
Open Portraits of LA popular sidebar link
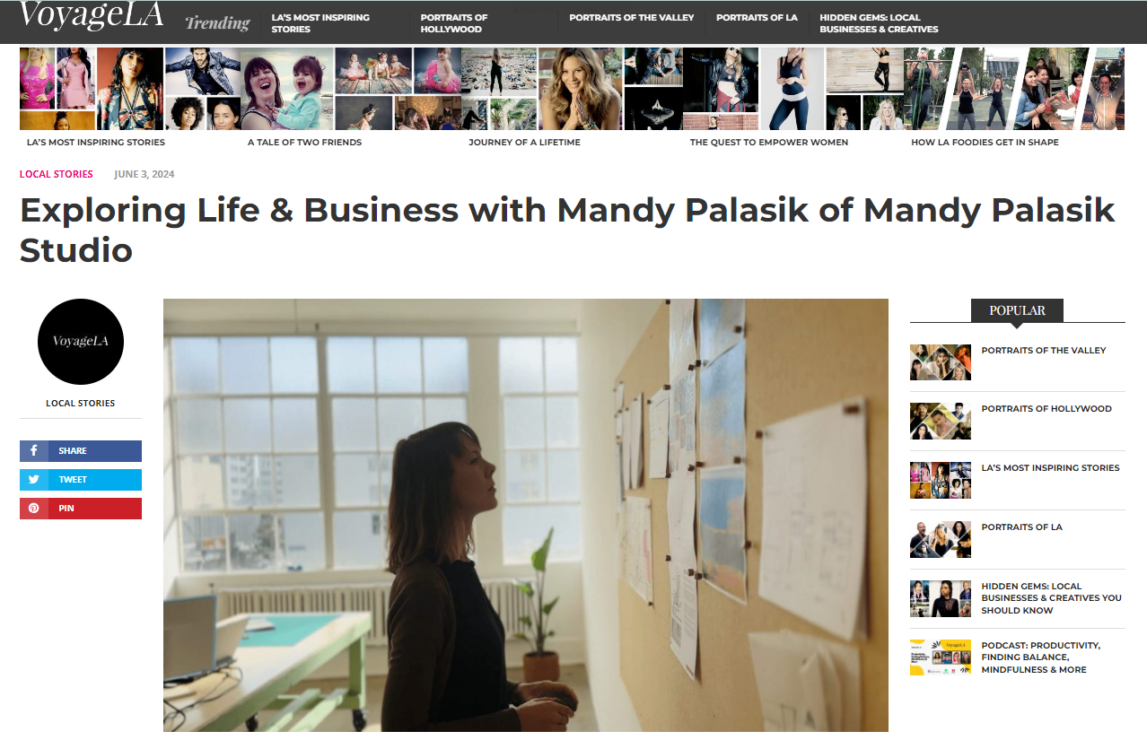(1021, 527)
